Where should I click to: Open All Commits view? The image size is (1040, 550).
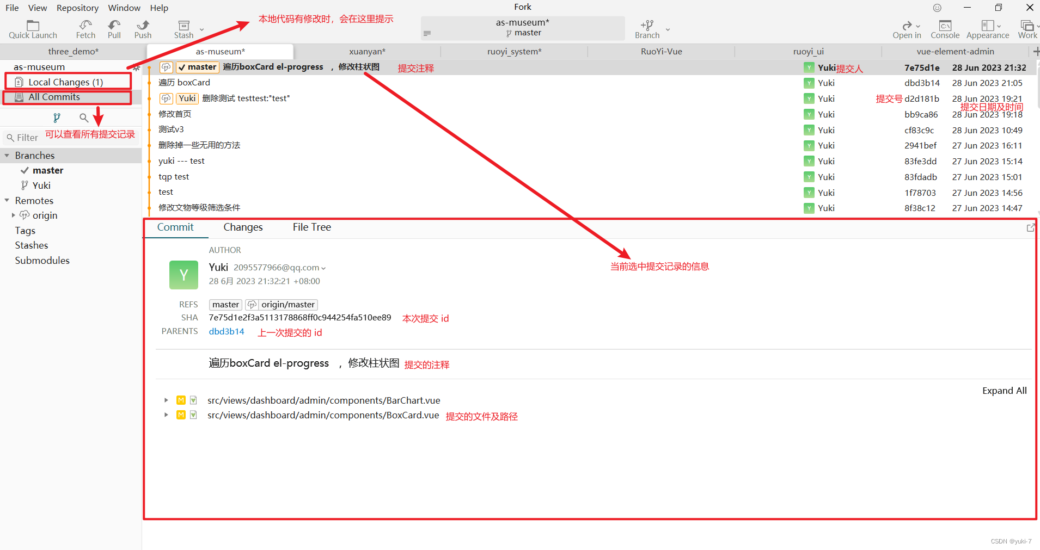(x=67, y=97)
